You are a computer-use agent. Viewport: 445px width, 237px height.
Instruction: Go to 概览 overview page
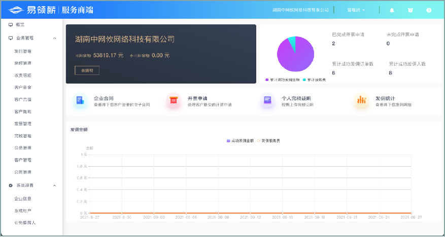pos(20,25)
